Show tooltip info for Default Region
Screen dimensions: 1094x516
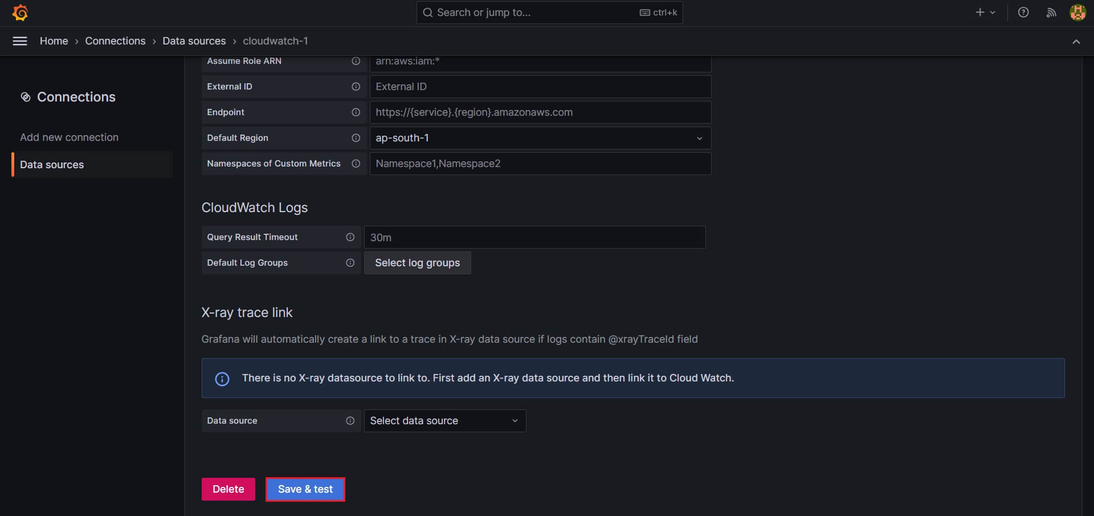click(356, 138)
